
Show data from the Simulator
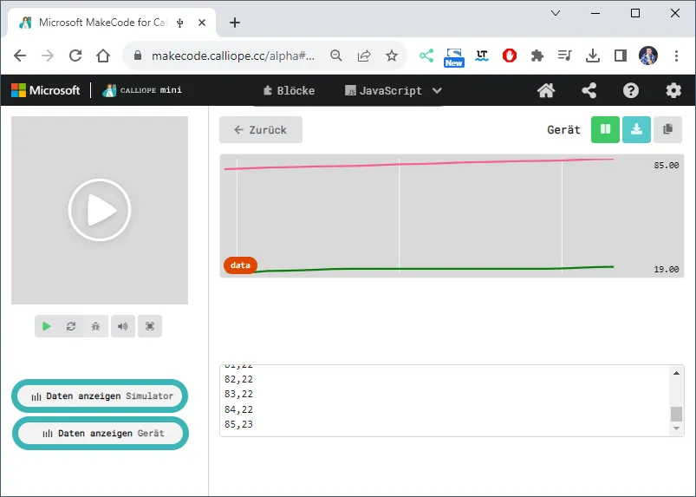101,396
